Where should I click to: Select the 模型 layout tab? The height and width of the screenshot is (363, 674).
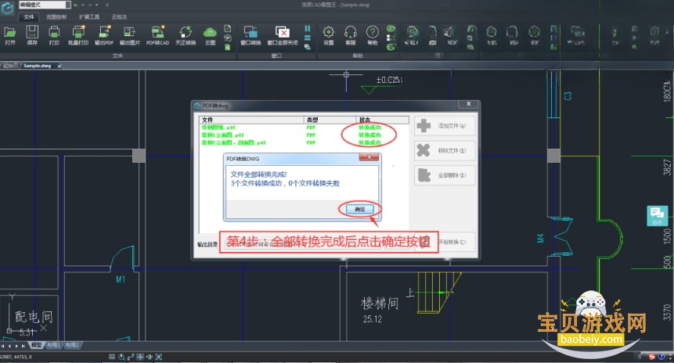point(37,345)
